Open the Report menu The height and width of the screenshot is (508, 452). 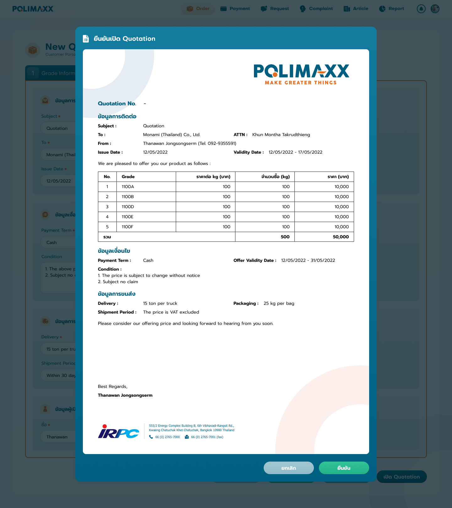click(x=391, y=9)
